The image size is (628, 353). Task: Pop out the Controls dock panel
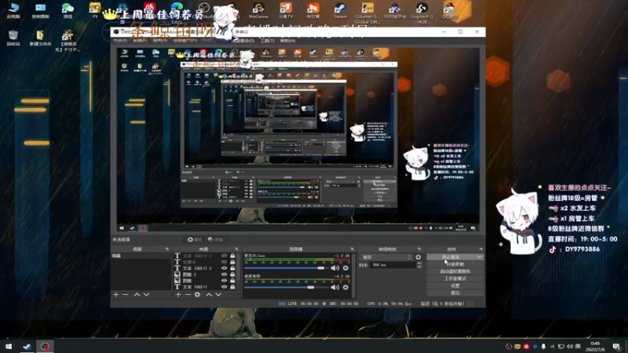pyautogui.click(x=480, y=249)
